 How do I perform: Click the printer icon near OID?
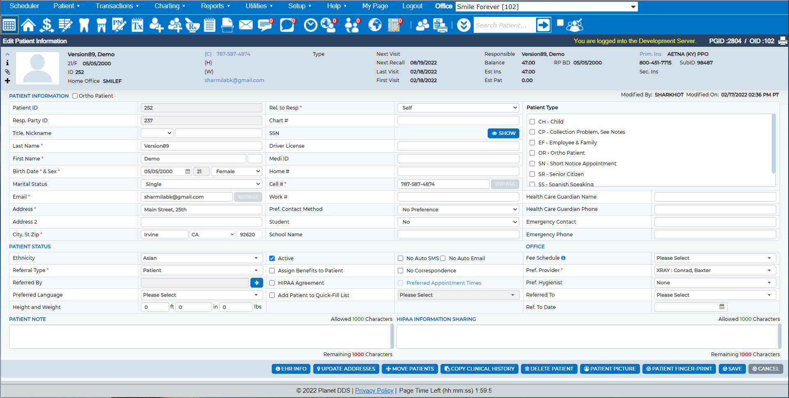(x=783, y=41)
